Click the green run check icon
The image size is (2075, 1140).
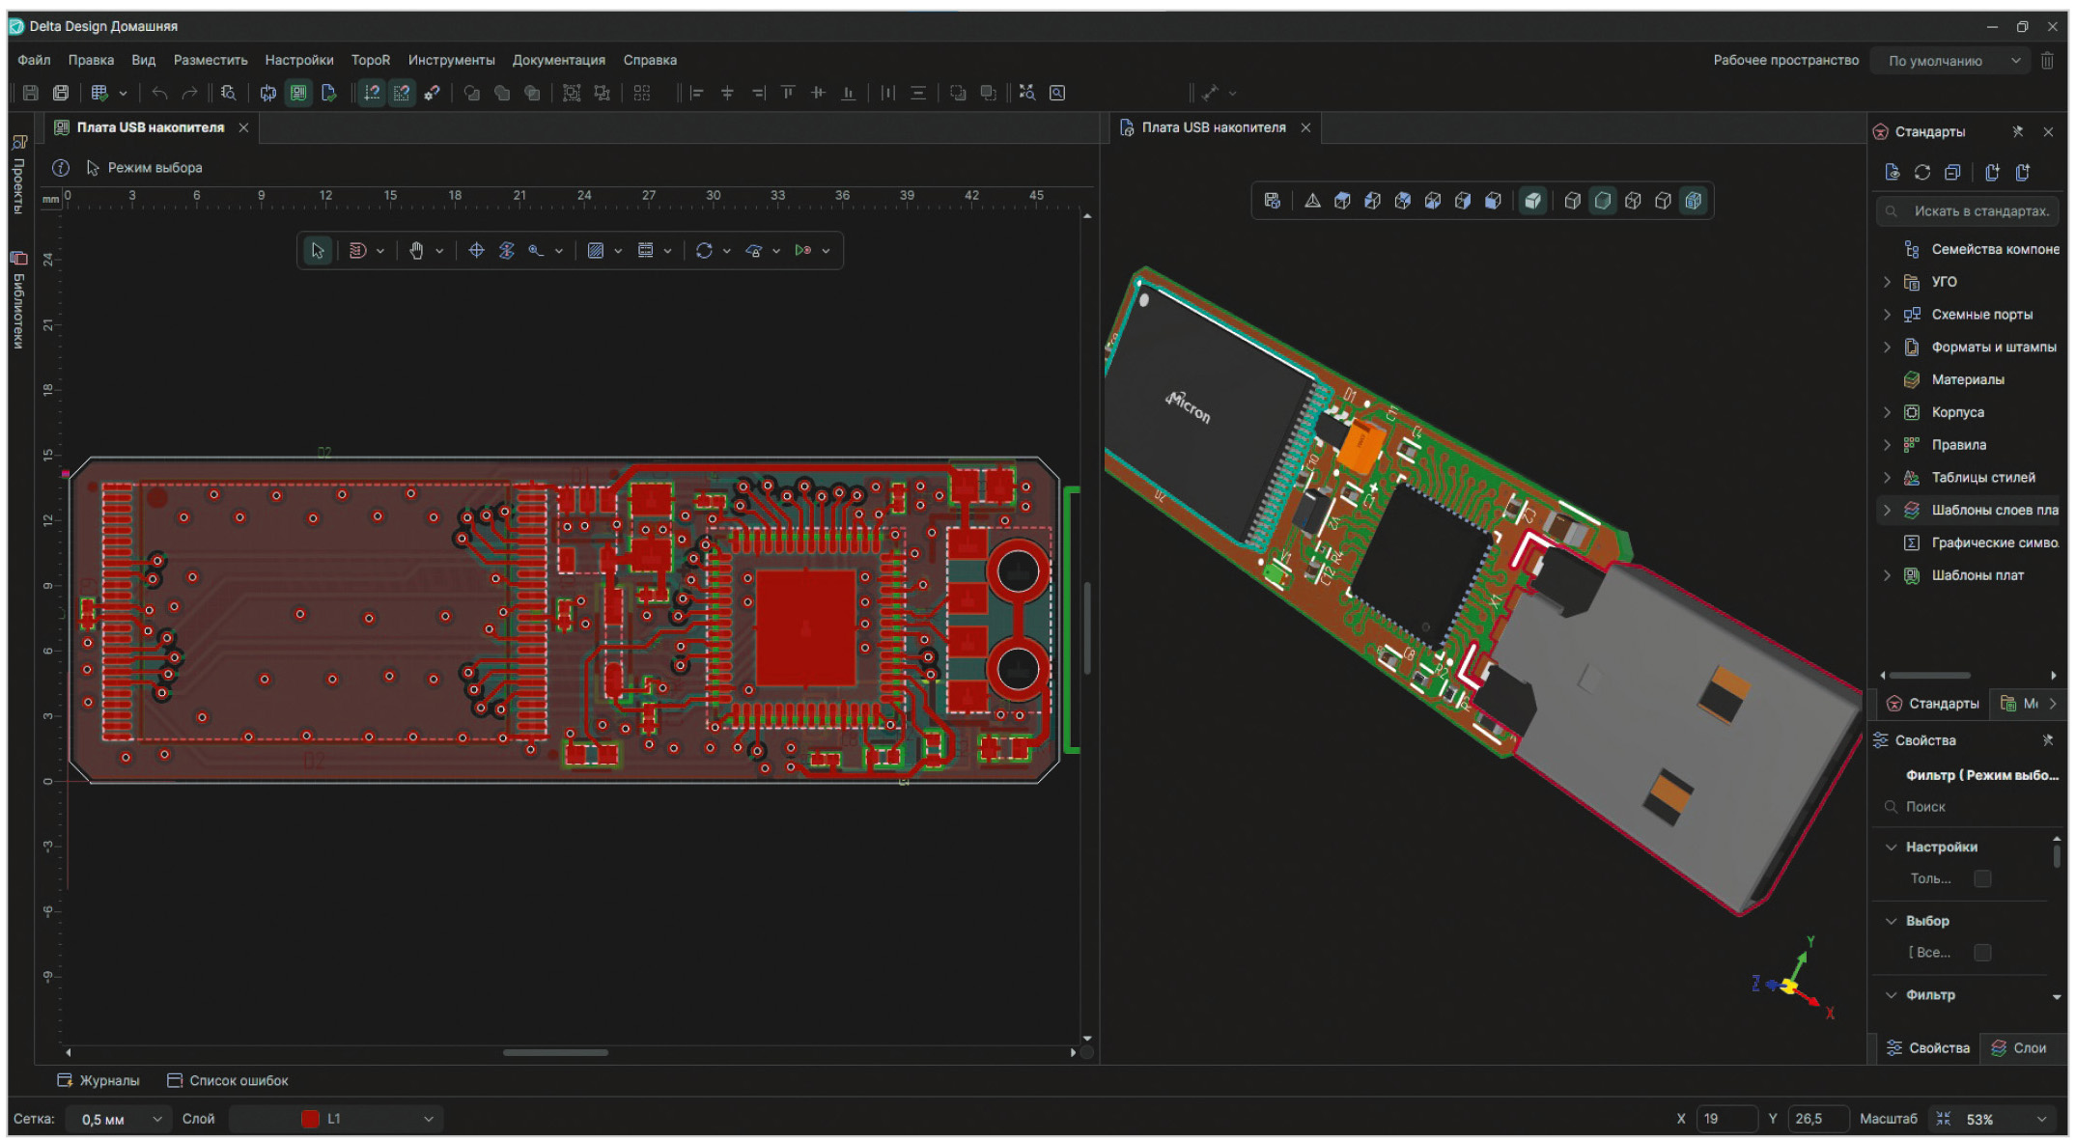point(802,251)
